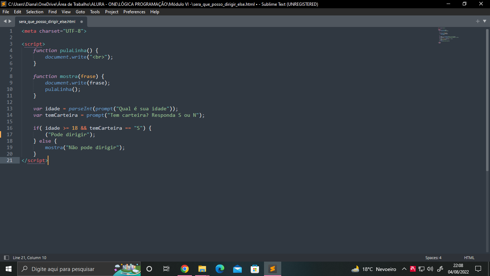Open the View menu
This screenshot has height=276, width=490.
tap(66, 12)
